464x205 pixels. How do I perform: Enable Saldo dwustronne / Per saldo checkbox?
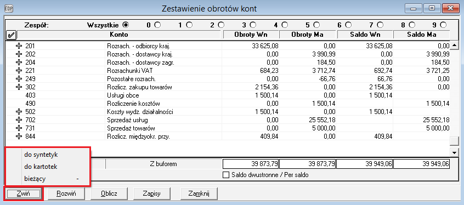227,175
